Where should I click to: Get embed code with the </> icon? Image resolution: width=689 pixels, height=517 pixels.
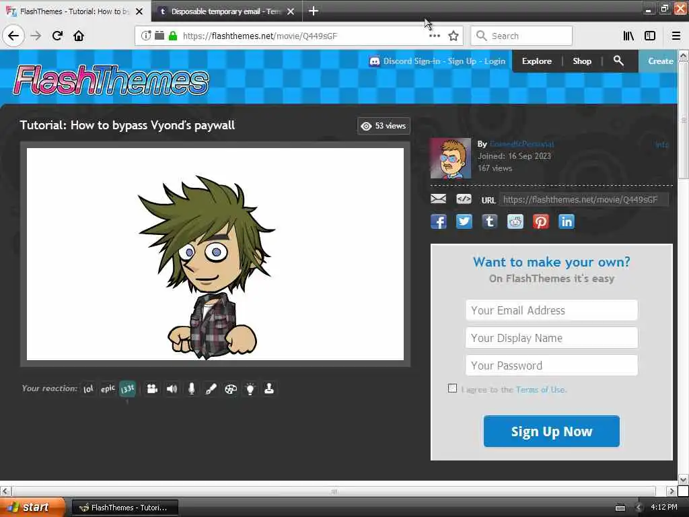pyautogui.click(x=464, y=199)
